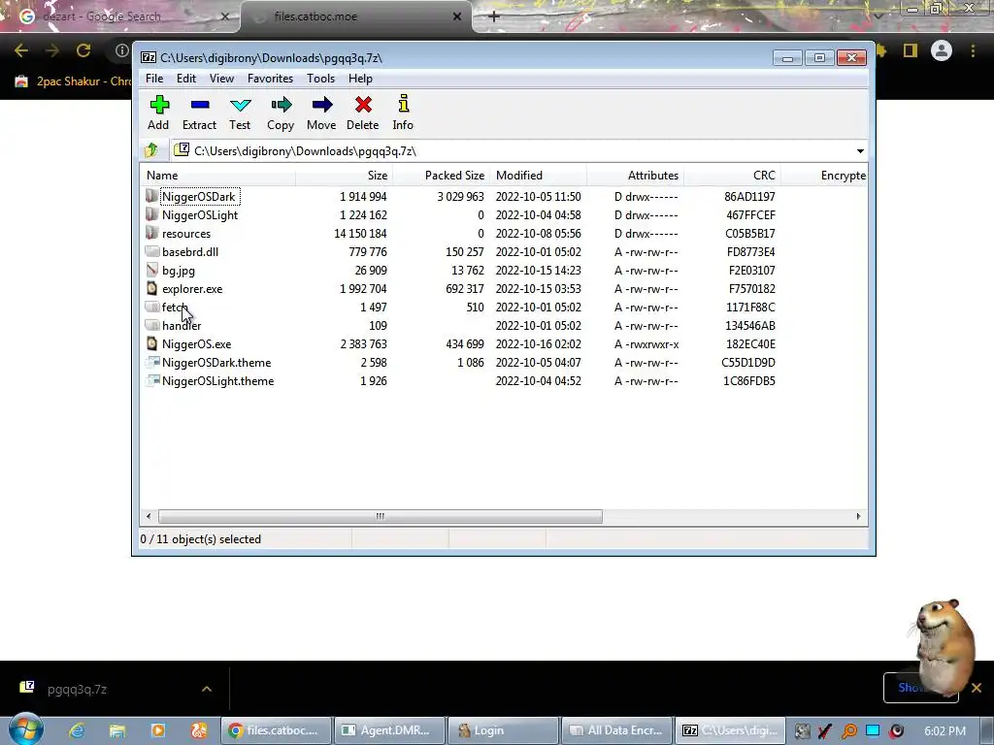994x745 pixels.
Task: Click the magnifier icon in system tray
Action: pos(848,731)
